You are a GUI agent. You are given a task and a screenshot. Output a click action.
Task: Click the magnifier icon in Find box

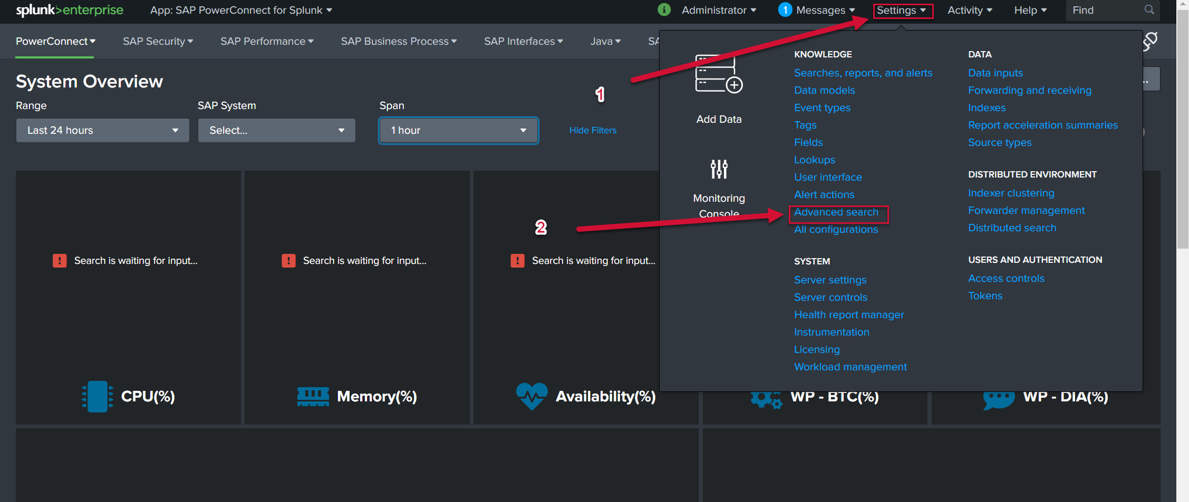point(1149,10)
